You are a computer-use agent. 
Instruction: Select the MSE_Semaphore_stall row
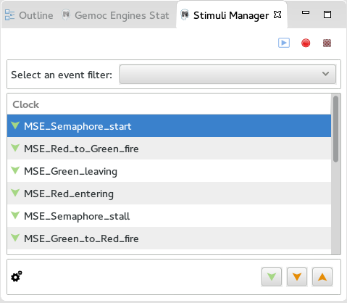pyautogui.click(x=169, y=216)
